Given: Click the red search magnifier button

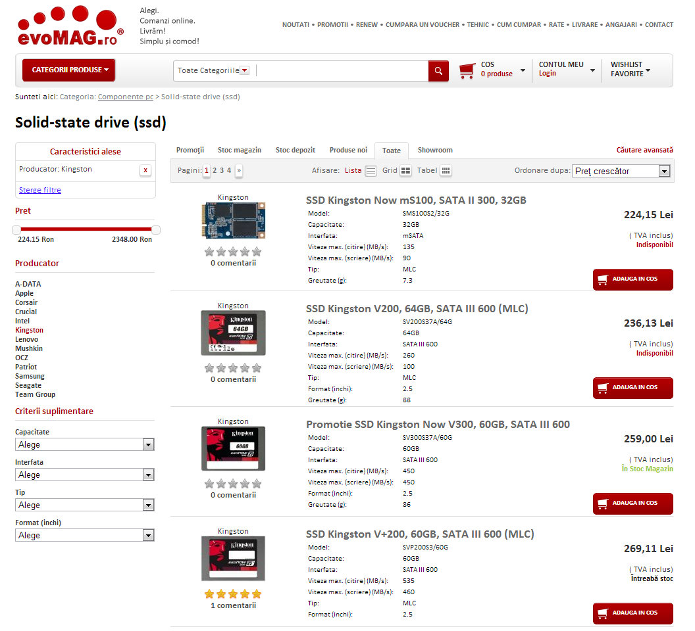Looking at the screenshot, I should (x=438, y=71).
